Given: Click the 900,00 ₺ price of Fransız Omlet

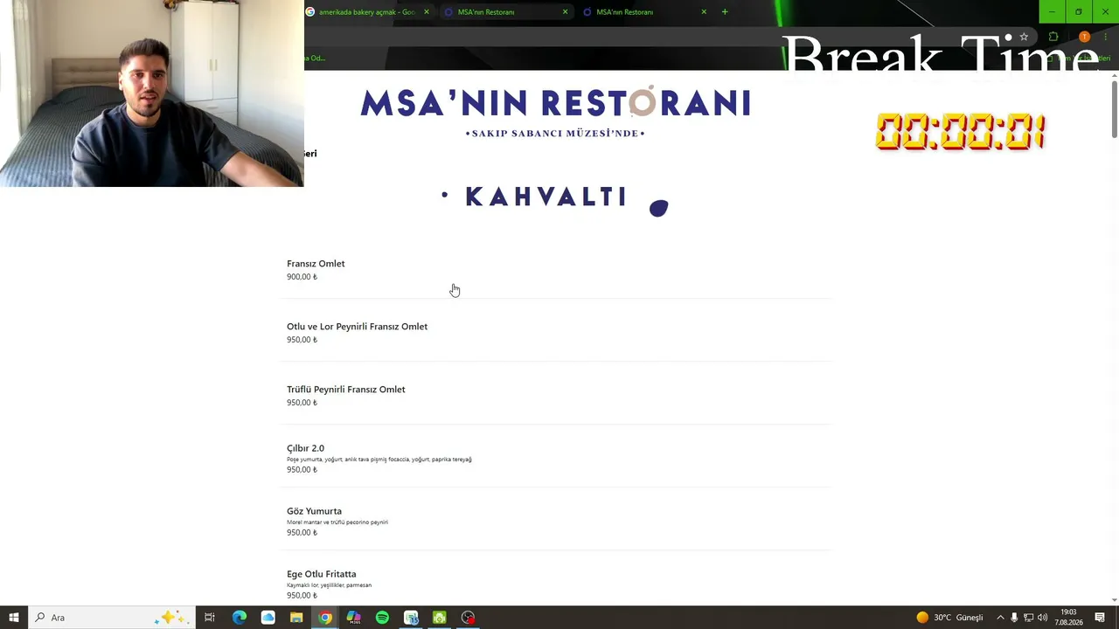Looking at the screenshot, I should pos(302,277).
